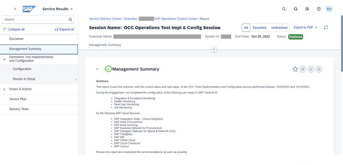Click 'Real User Monitoring' list item
The image size is (343, 165).
(126, 105)
